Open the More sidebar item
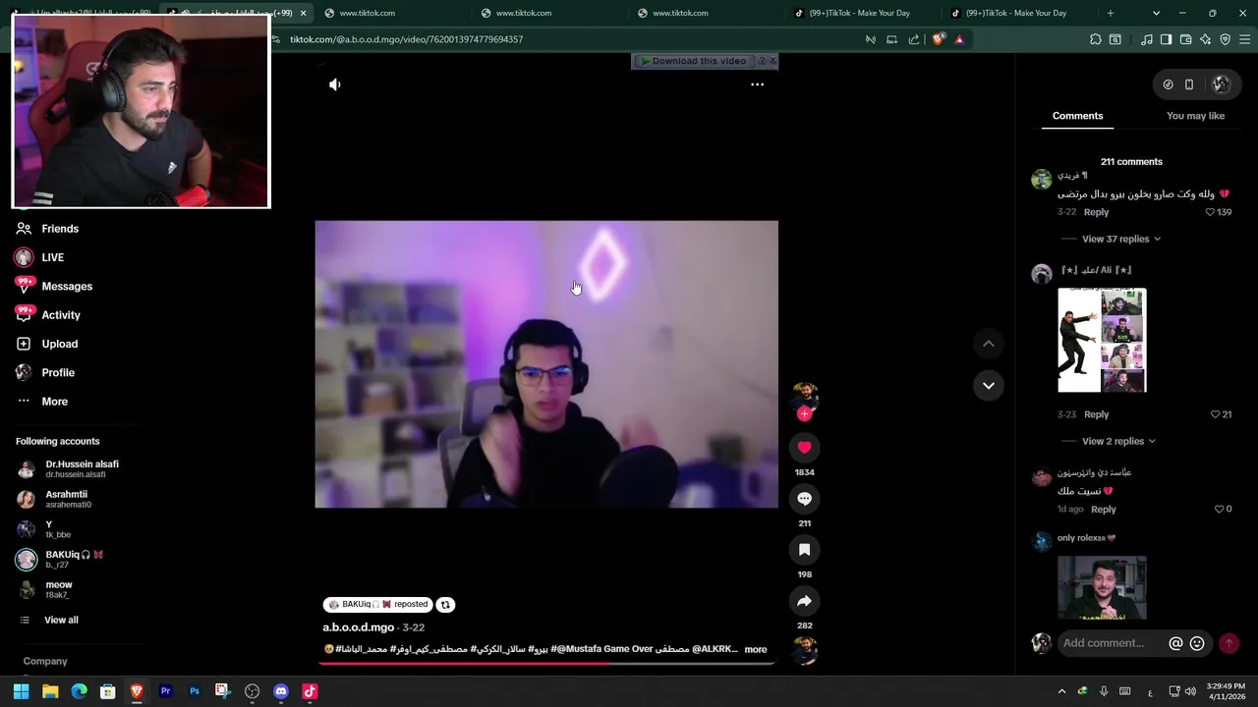The width and height of the screenshot is (1258, 707). pos(54,402)
